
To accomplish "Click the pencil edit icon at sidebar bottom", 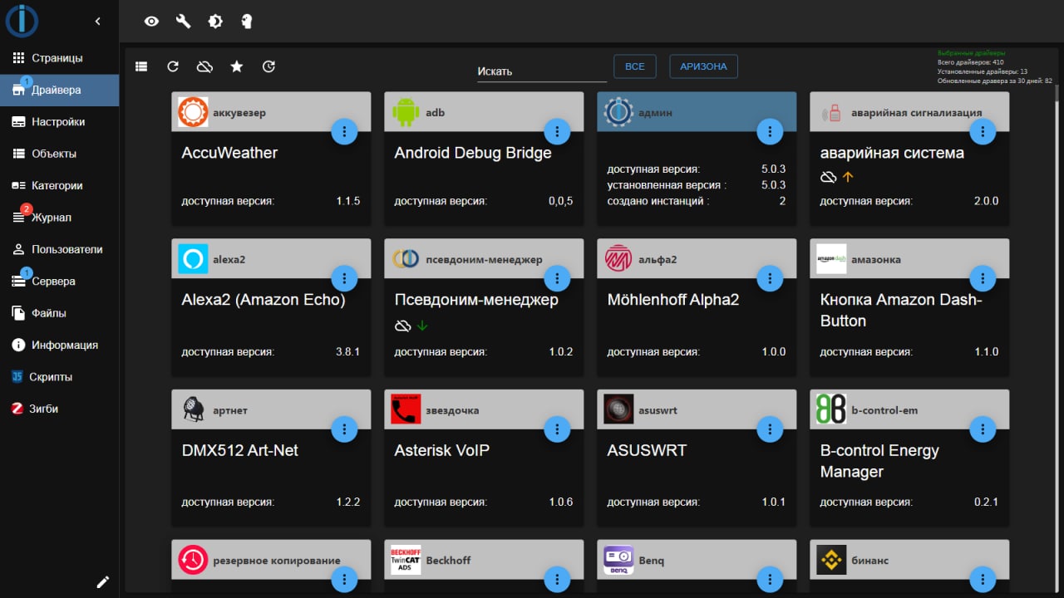I will (x=103, y=582).
